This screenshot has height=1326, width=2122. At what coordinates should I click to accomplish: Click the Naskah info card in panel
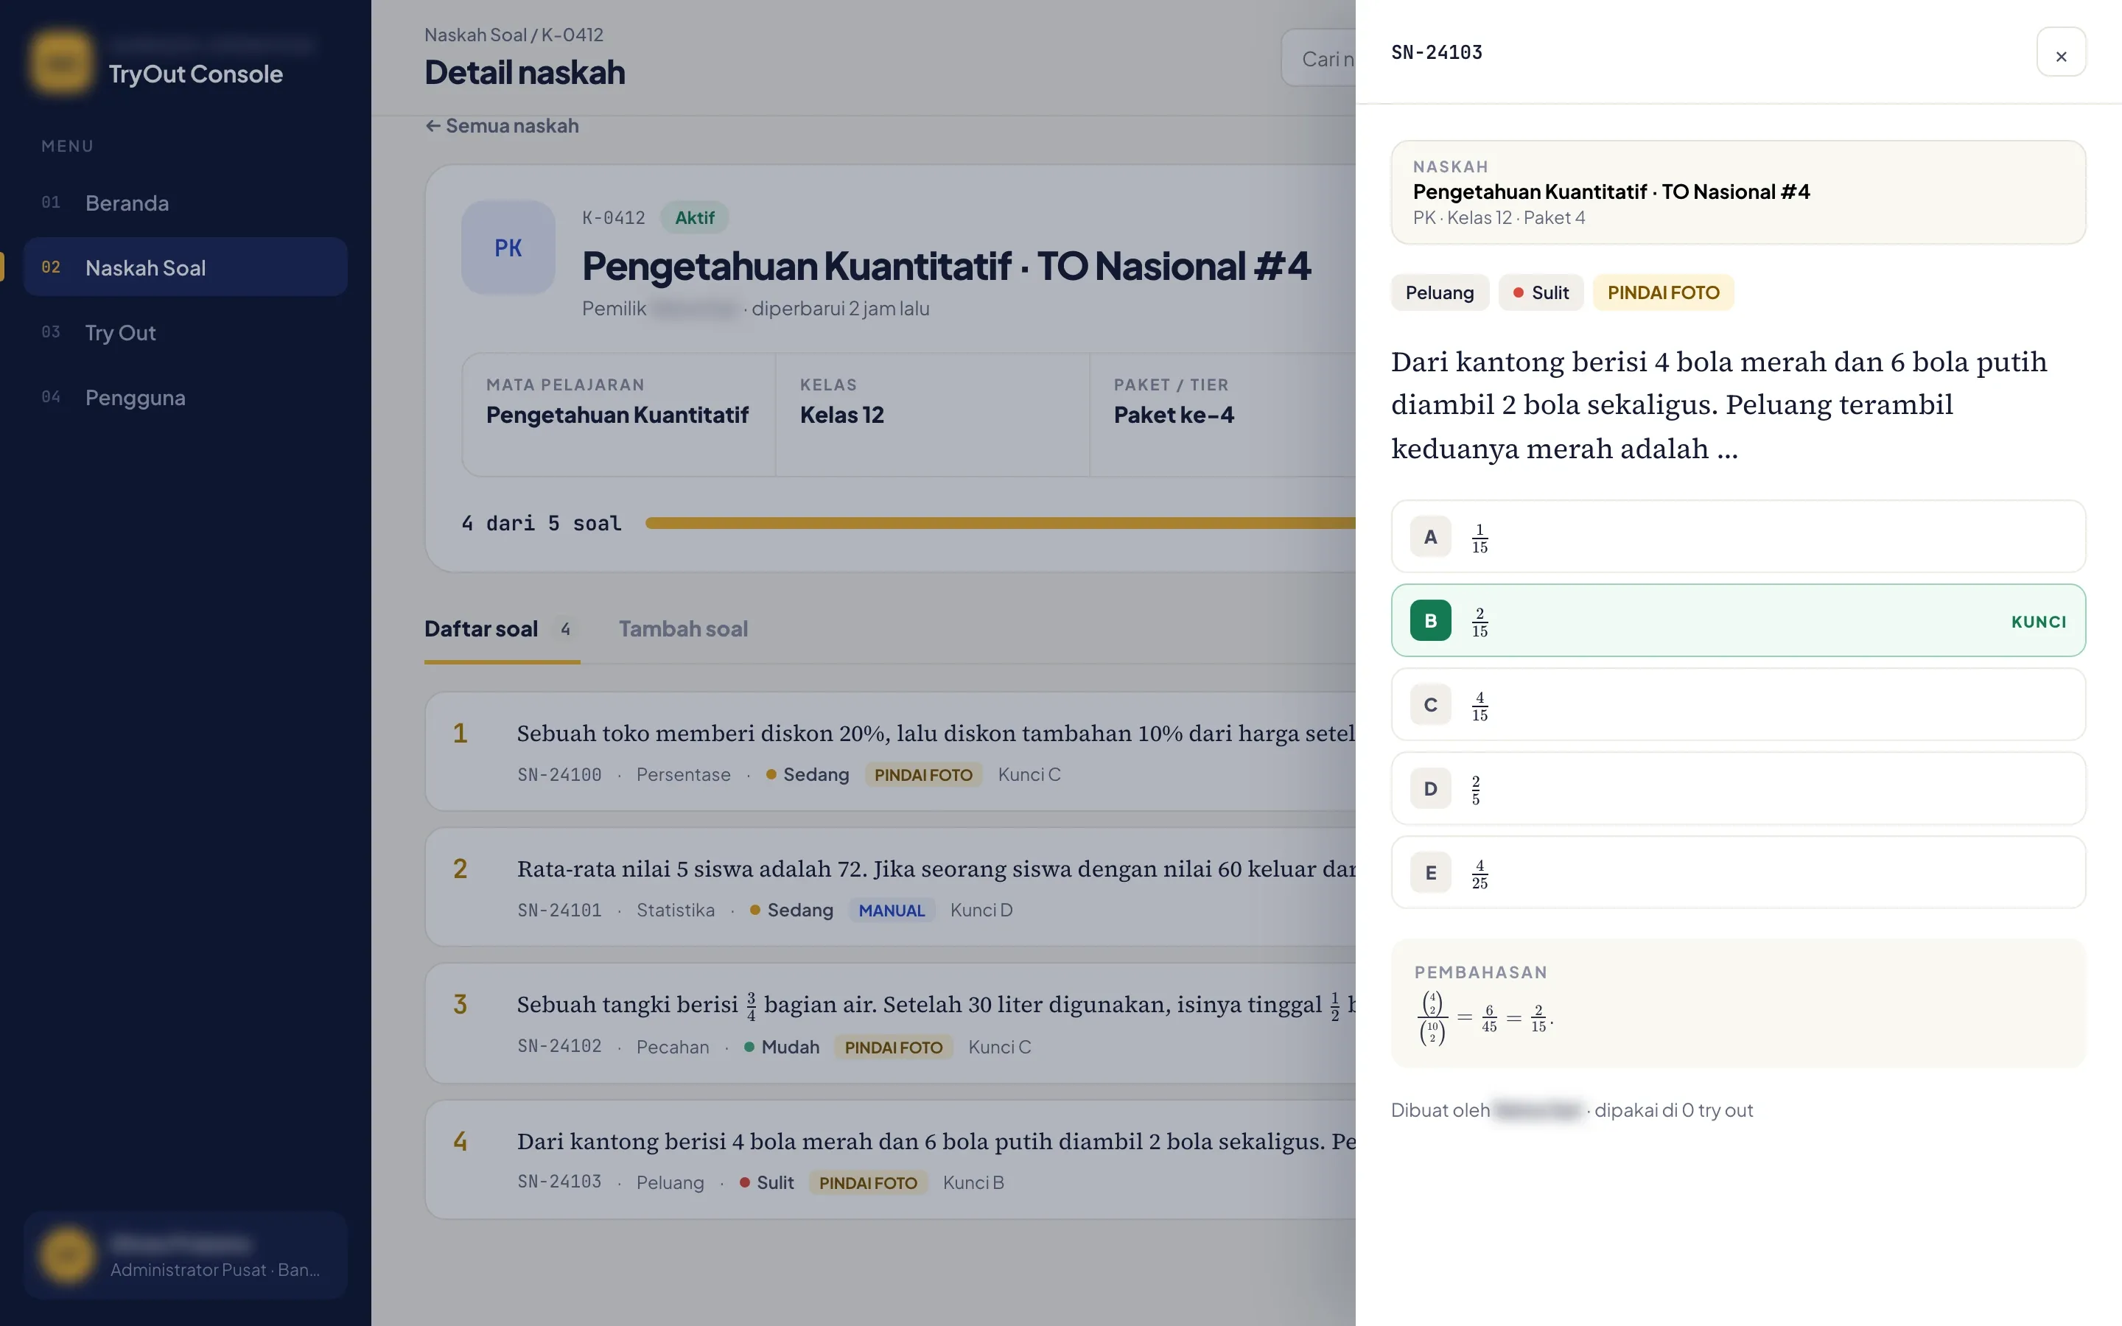[x=1738, y=192]
